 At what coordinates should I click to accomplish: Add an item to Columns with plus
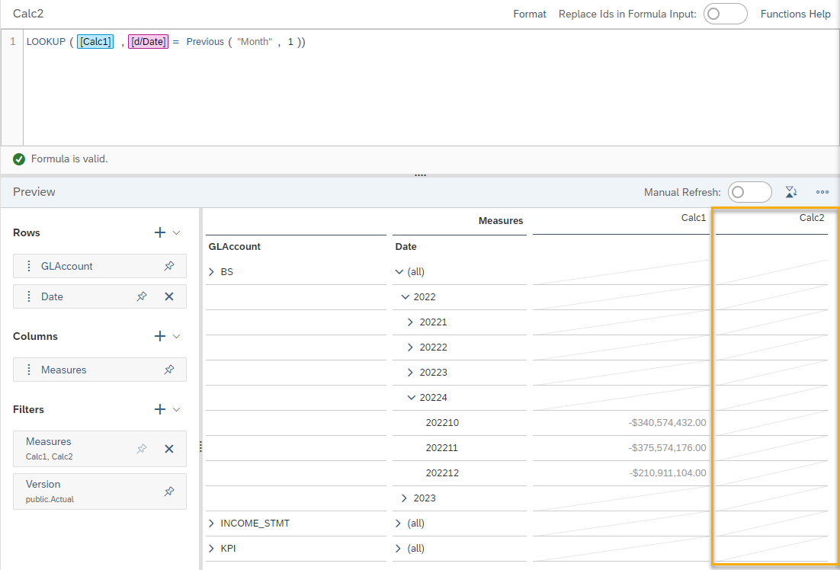point(159,336)
